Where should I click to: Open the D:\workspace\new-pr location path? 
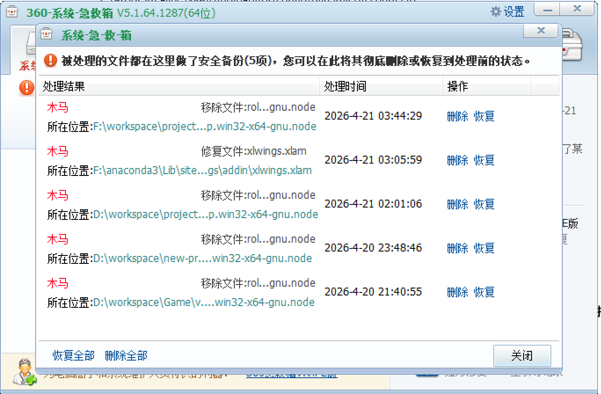point(202,259)
